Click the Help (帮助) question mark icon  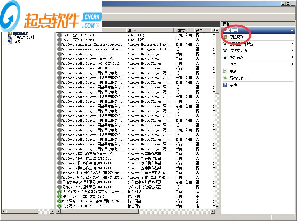[x=225, y=85]
